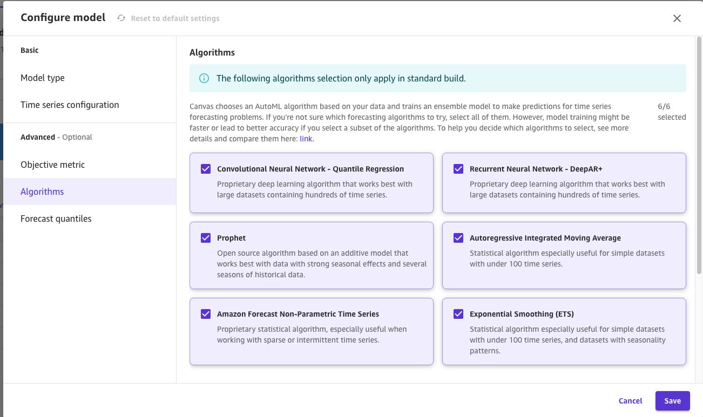Click the info icon in the banner

coord(204,78)
